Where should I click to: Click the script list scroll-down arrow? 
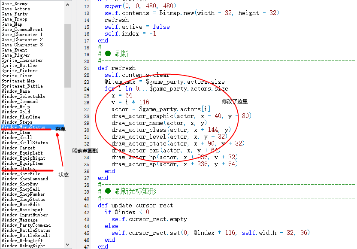coord(67,245)
